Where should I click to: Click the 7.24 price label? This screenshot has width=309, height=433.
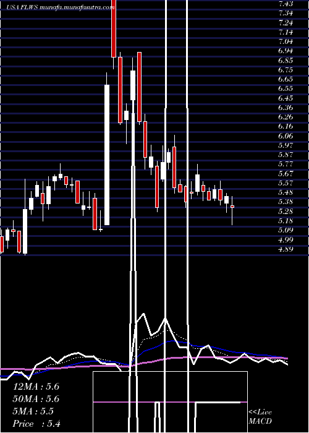pyautogui.click(x=286, y=23)
